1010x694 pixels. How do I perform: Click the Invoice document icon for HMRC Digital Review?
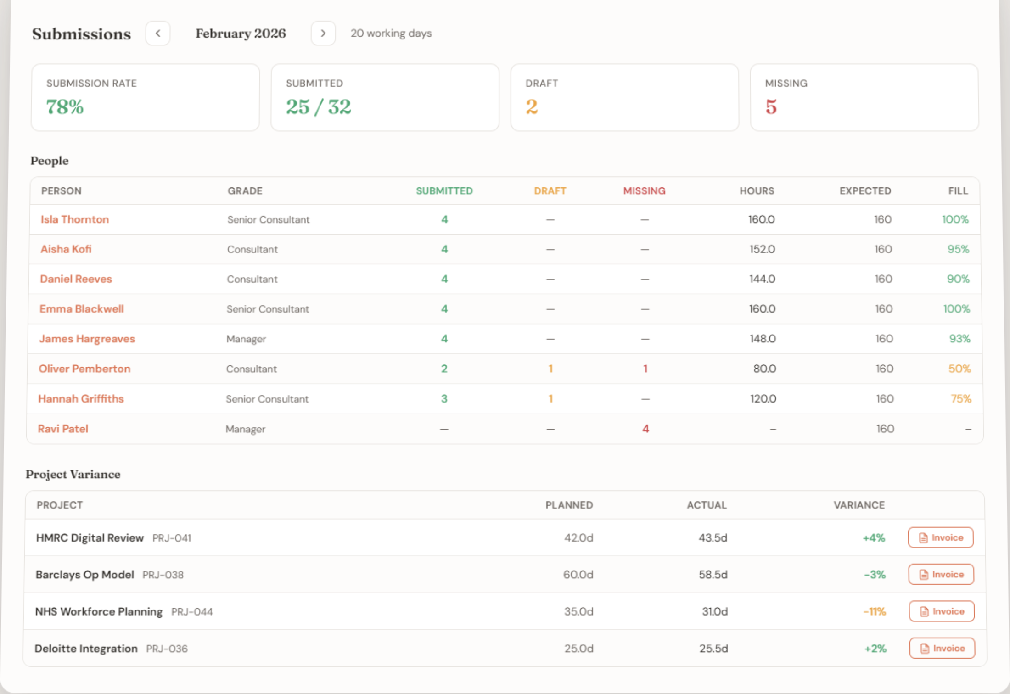(922, 537)
